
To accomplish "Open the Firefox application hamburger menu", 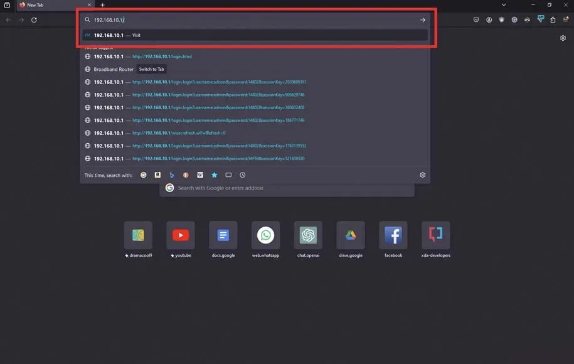I will [x=566, y=20].
